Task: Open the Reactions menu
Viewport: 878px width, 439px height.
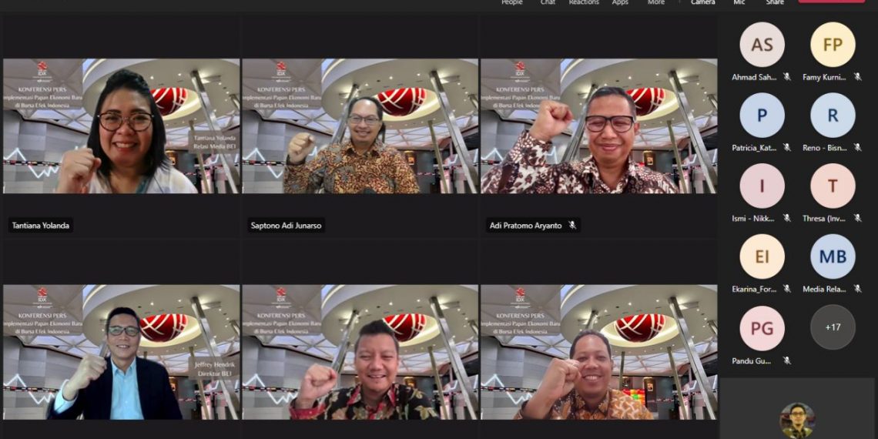Action: (x=584, y=2)
